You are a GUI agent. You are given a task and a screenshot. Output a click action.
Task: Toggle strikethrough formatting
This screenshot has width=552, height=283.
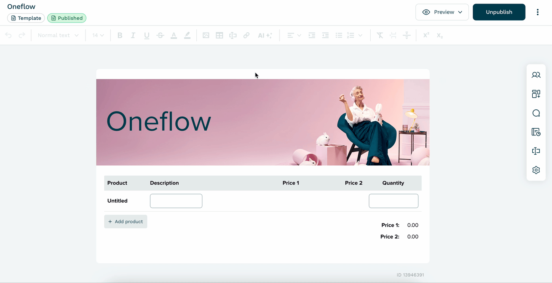click(x=160, y=35)
